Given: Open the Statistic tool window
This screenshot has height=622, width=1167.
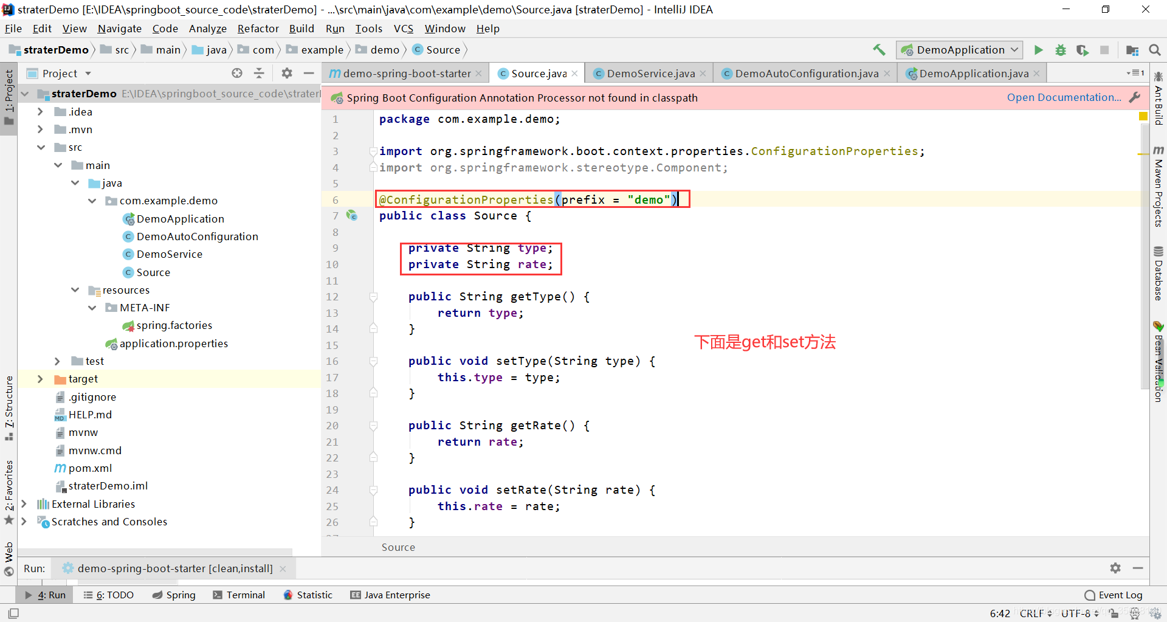Looking at the screenshot, I should click(308, 595).
